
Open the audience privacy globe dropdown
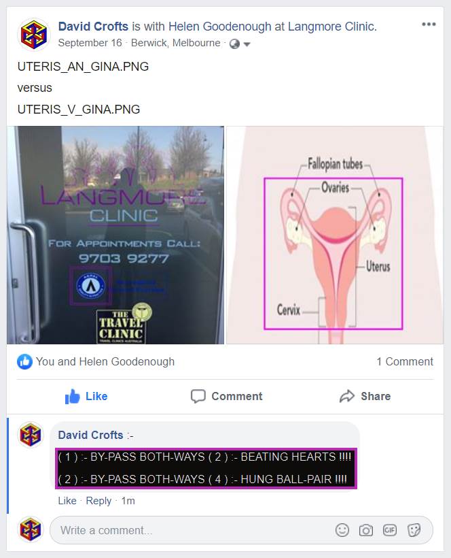240,44
